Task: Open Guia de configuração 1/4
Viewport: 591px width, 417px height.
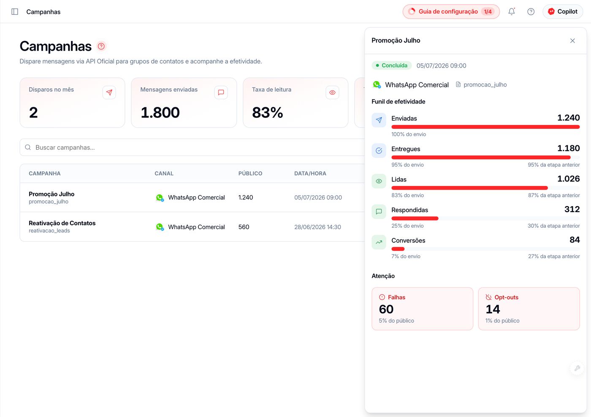Action: click(x=451, y=12)
